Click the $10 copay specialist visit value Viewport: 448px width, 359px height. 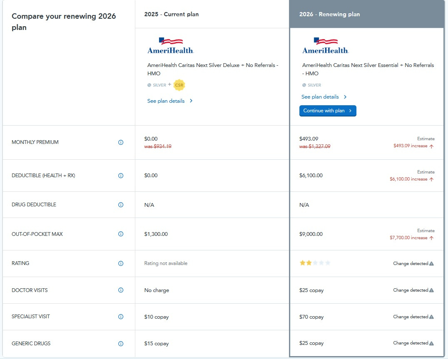tap(157, 317)
